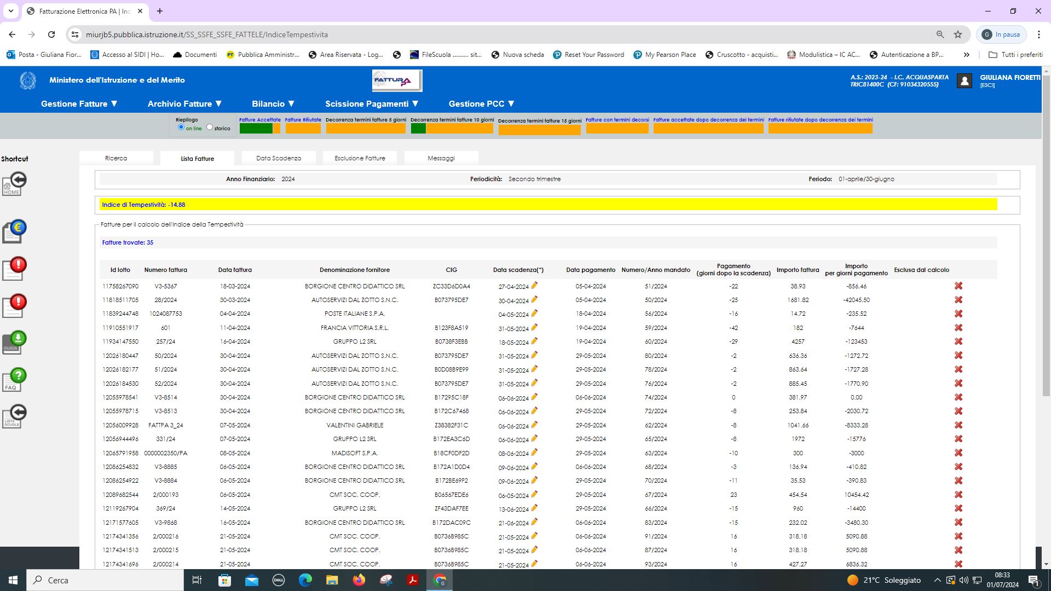The height and width of the screenshot is (591, 1051).
Task: Switch to the Ricerca tab
Action: [x=116, y=158]
